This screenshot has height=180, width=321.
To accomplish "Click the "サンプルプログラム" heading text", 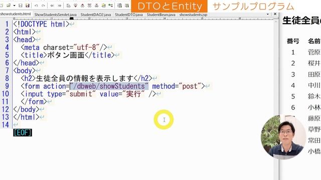I will click(x=253, y=6).
